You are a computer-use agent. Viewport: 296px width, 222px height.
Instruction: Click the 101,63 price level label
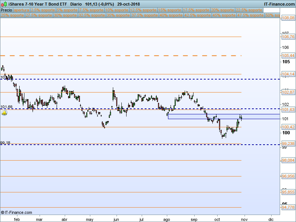(x=288, y=110)
